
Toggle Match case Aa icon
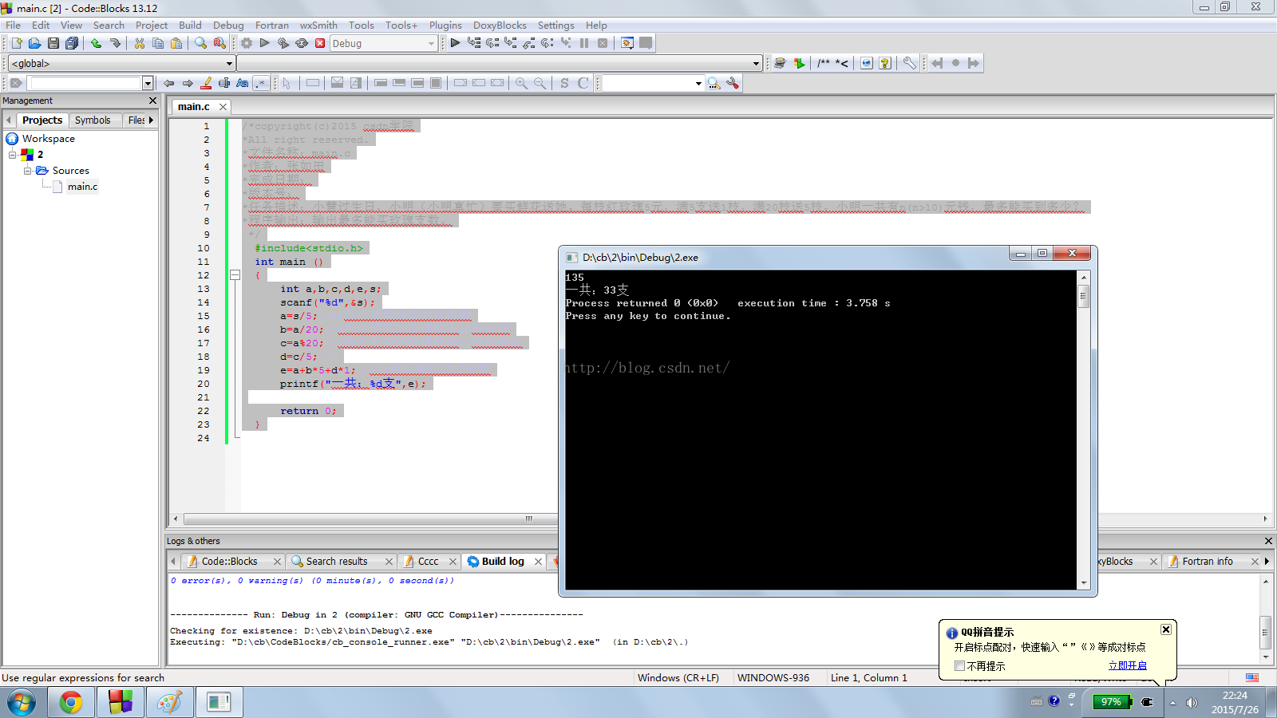[x=243, y=83]
